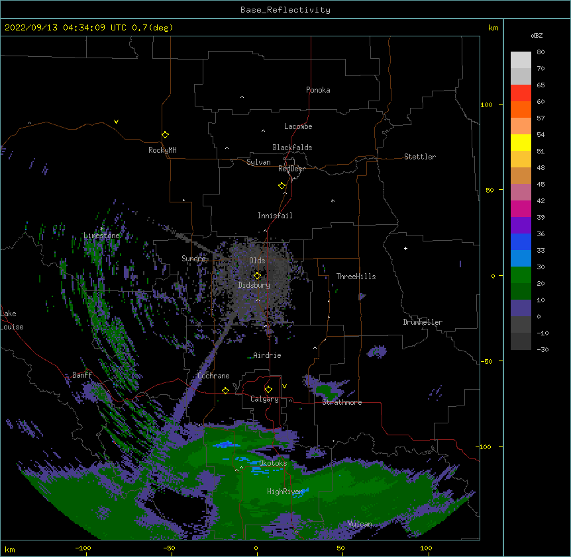Click the Okotoks city label
This screenshot has height=557, width=571.
click(273, 463)
